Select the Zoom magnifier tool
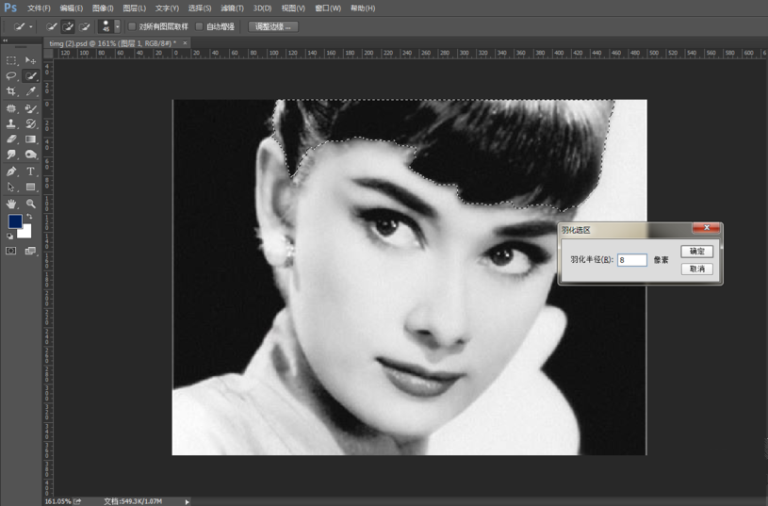 tap(31, 204)
